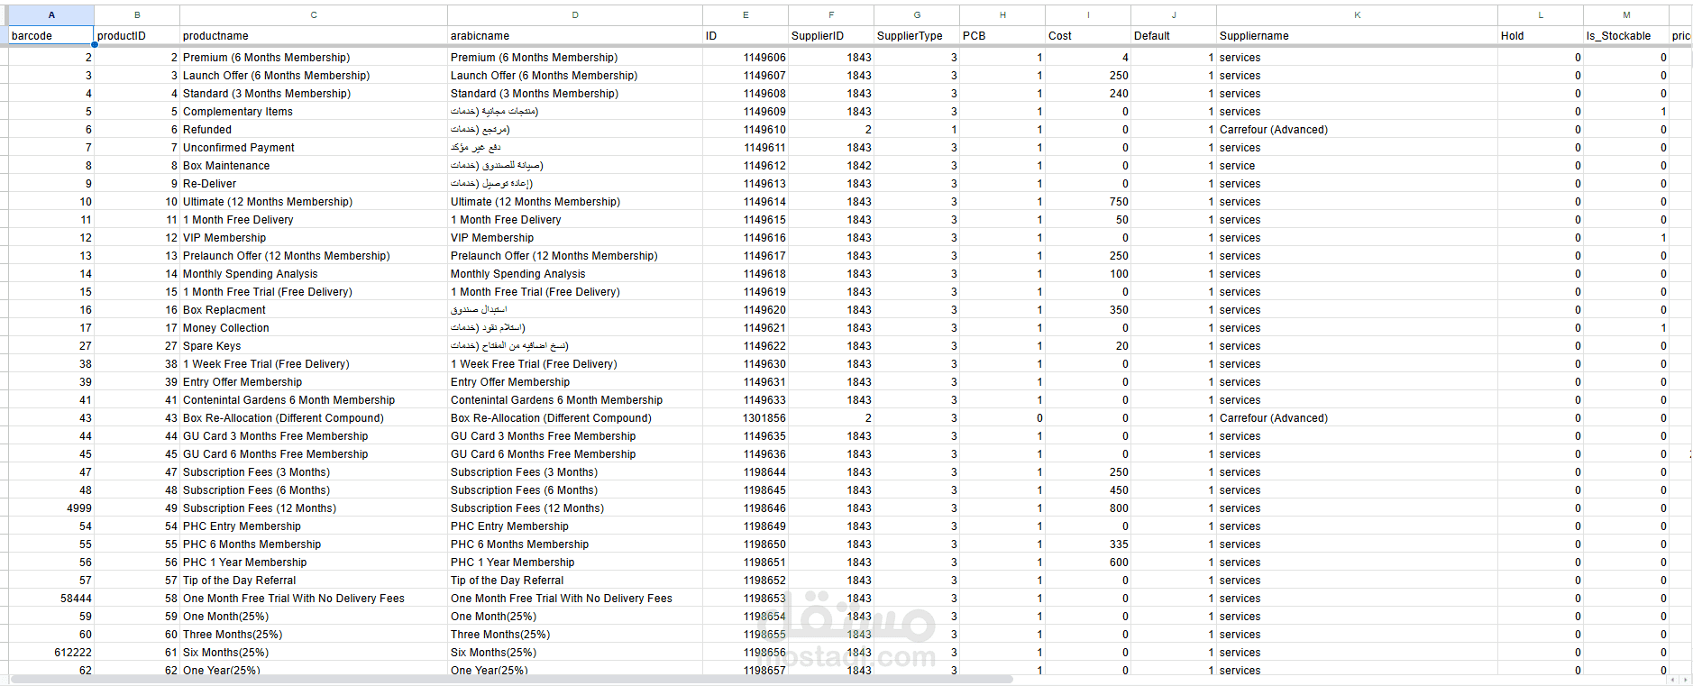Click Cost cell '450'
This screenshot has width=1693, height=686.
(1088, 490)
